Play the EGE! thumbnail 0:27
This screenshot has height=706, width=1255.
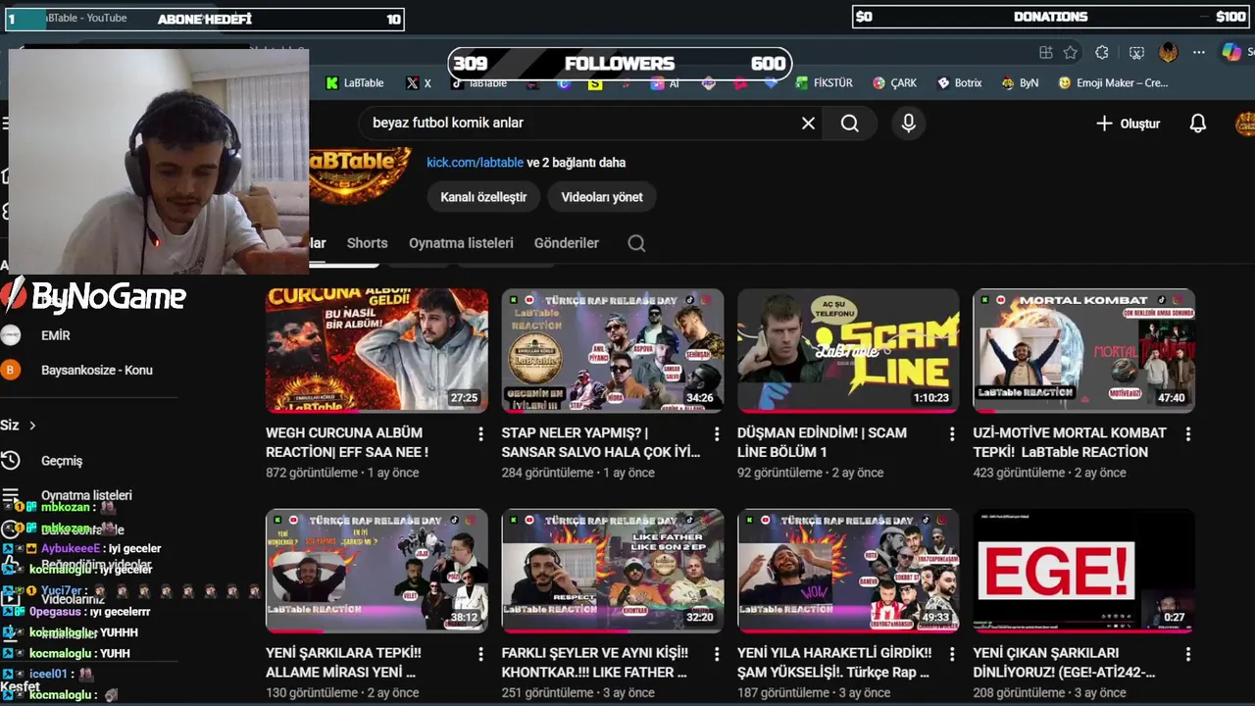[1083, 570]
